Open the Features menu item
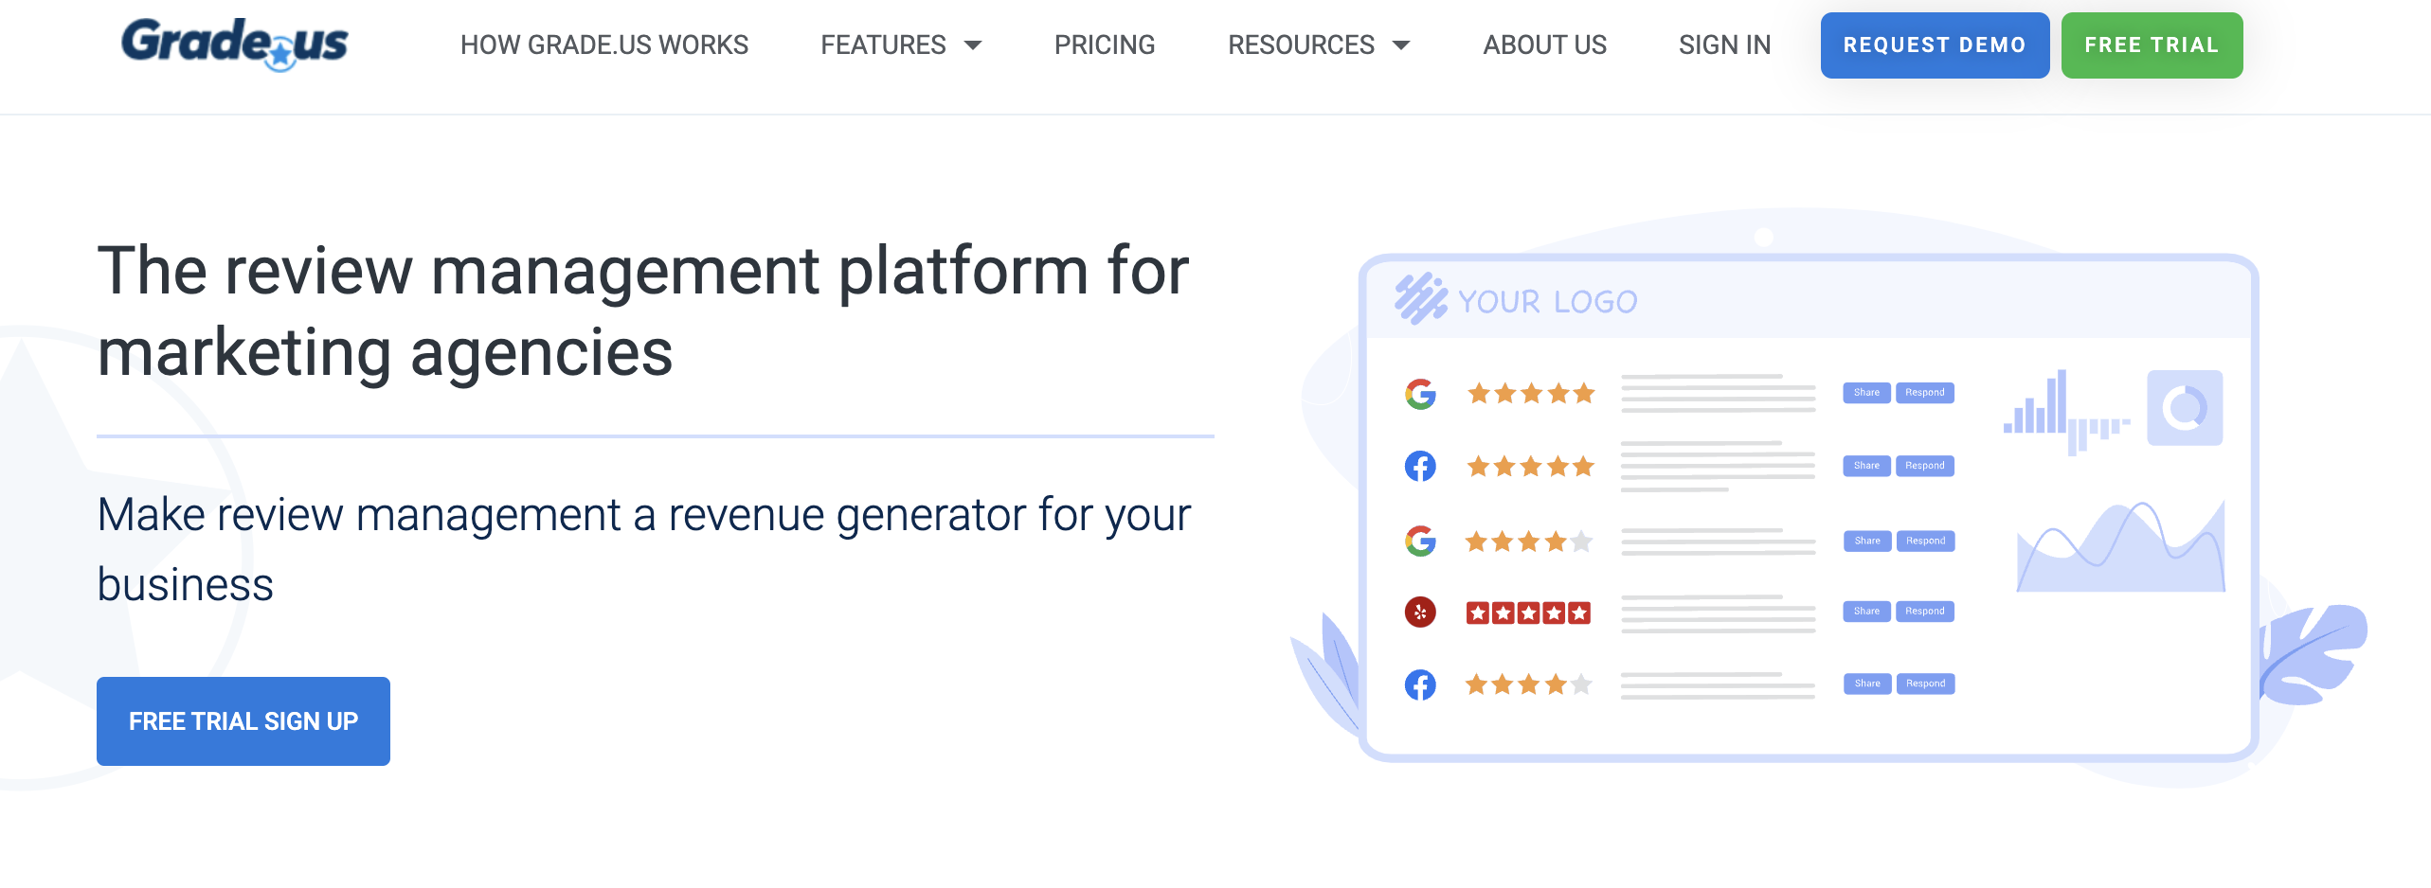Screen dimensions: 2431x888 (883, 44)
